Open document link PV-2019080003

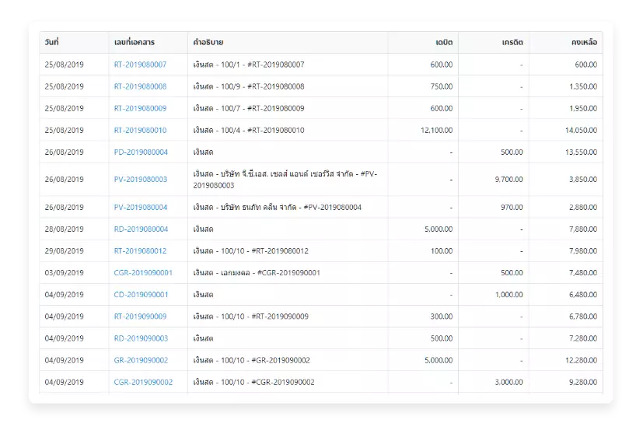(141, 179)
